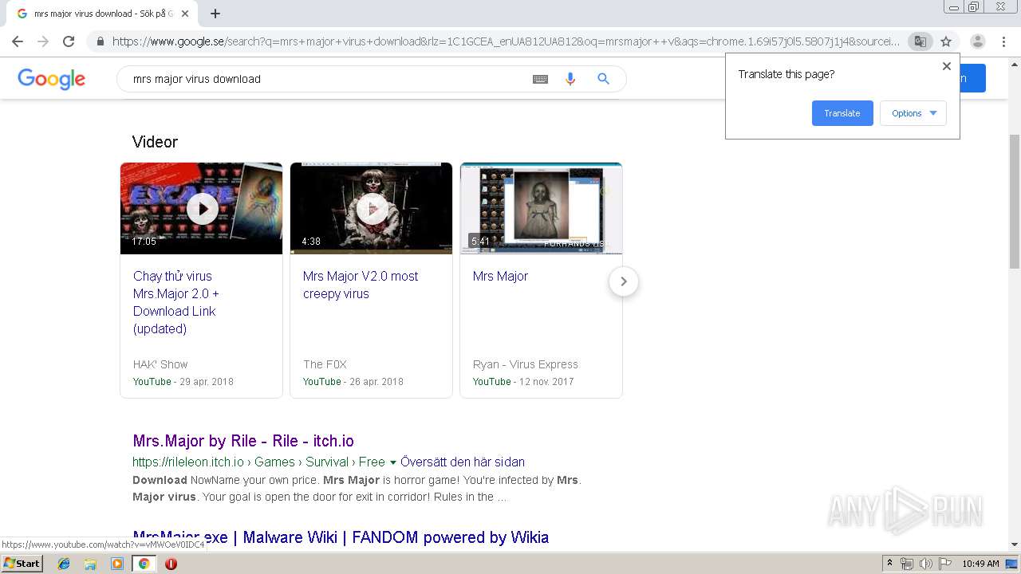Open the Chạy thử virus Mrs.Major 2.0 link
Image resolution: width=1021 pixels, height=574 pixels.
point(176,302)
